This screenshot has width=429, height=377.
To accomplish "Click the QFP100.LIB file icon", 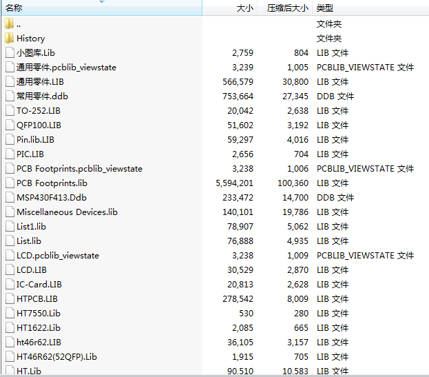I will (x=10, y=125).
